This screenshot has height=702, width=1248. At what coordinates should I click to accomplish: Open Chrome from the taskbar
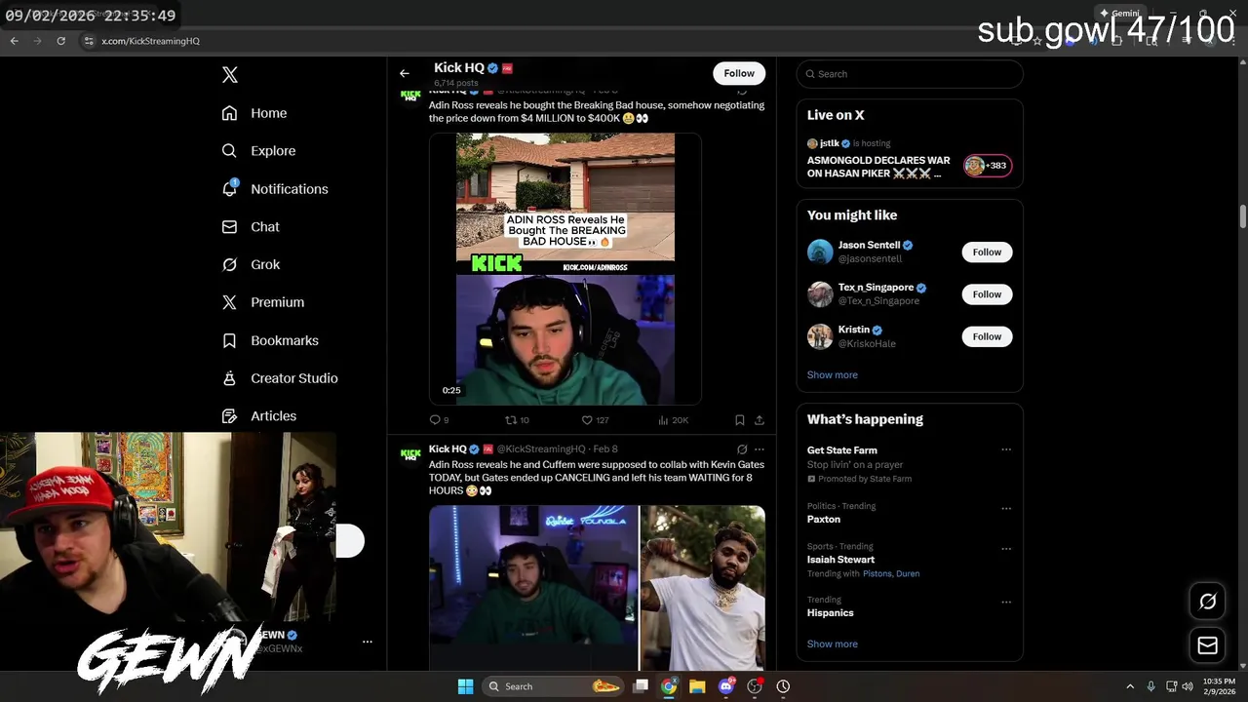coord(669,686)
